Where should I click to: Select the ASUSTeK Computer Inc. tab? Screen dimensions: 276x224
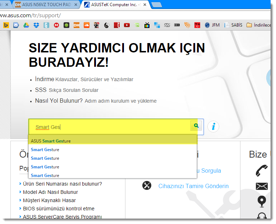115,5
